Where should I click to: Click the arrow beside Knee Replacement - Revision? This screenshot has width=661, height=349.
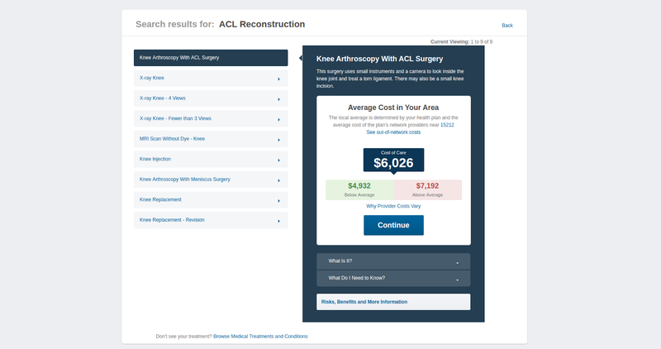pyautogui.click(x=278, y=221)
